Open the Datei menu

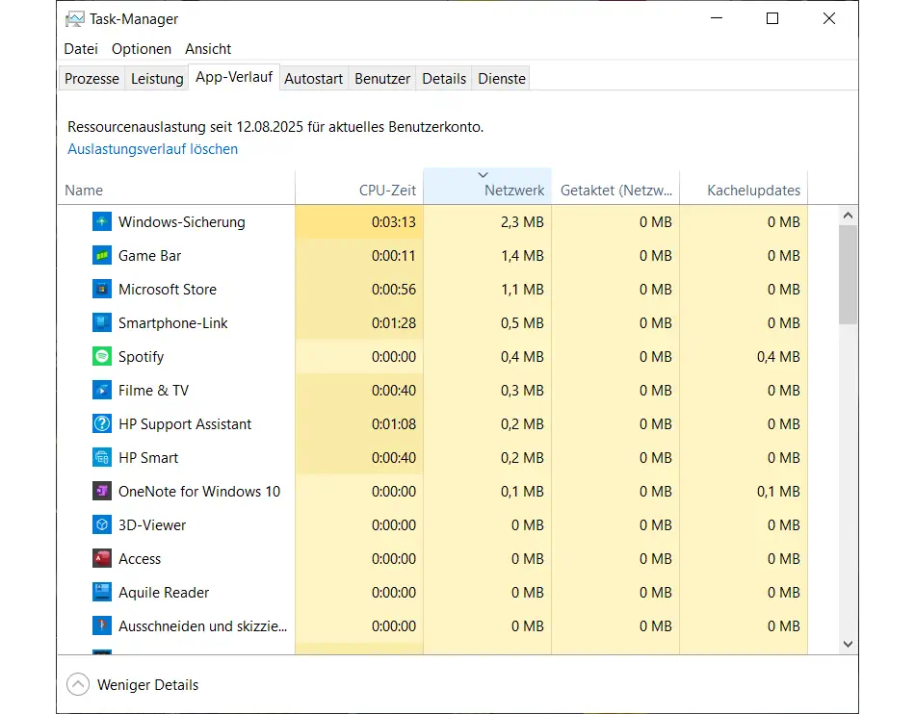click(81, 49)
